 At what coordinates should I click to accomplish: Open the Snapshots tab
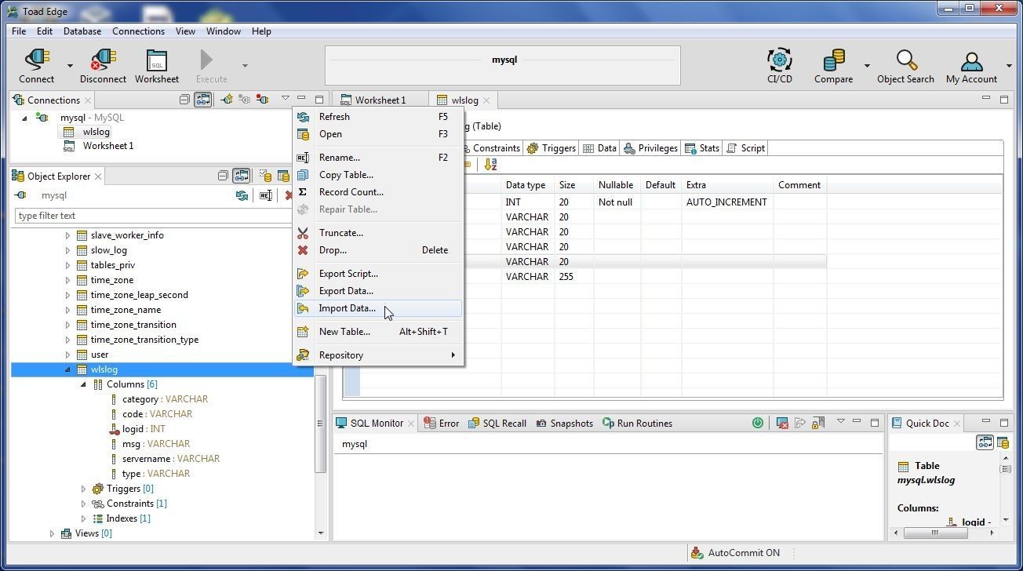(x=564, y=424)
